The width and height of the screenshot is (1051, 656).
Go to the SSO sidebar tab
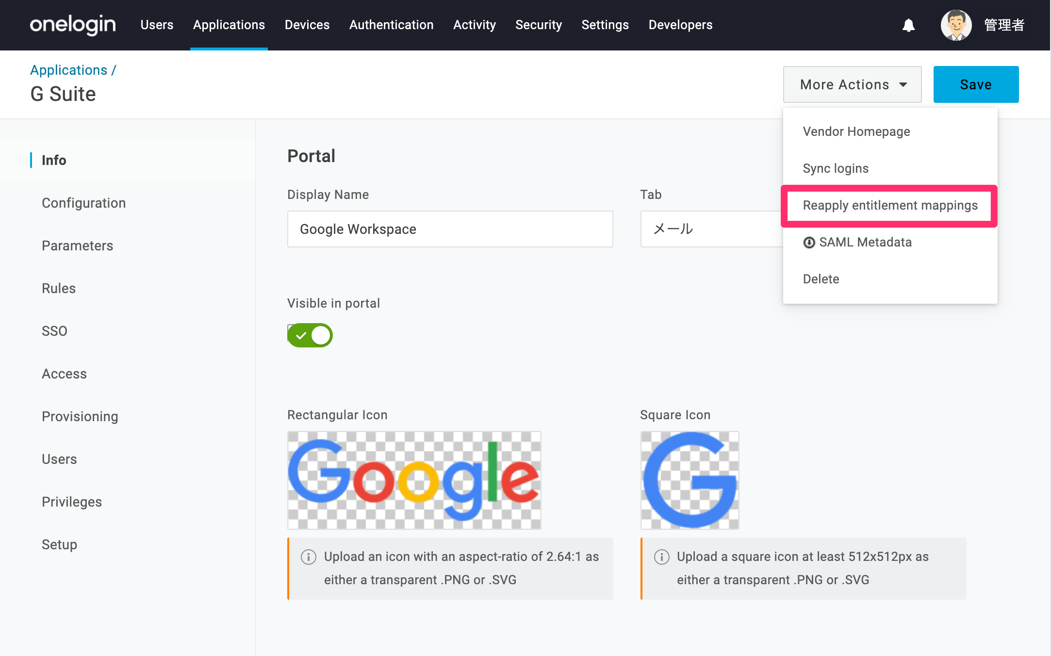54,331
